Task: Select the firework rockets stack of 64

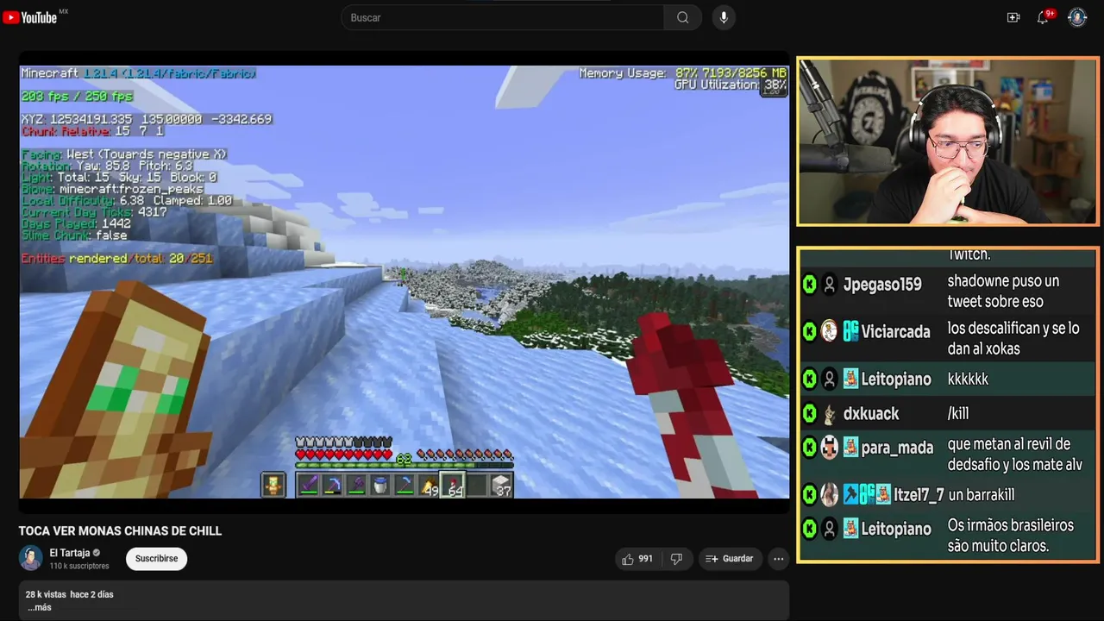Action: (x=453, y=486)
